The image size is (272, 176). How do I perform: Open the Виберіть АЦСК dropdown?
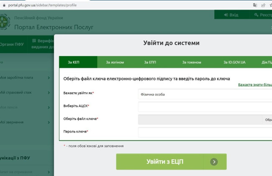tap(205, 107)
